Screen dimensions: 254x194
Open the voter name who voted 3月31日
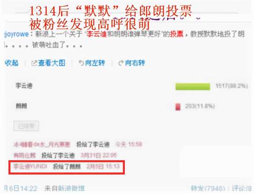pyautogui.click(x=25, y=156)
